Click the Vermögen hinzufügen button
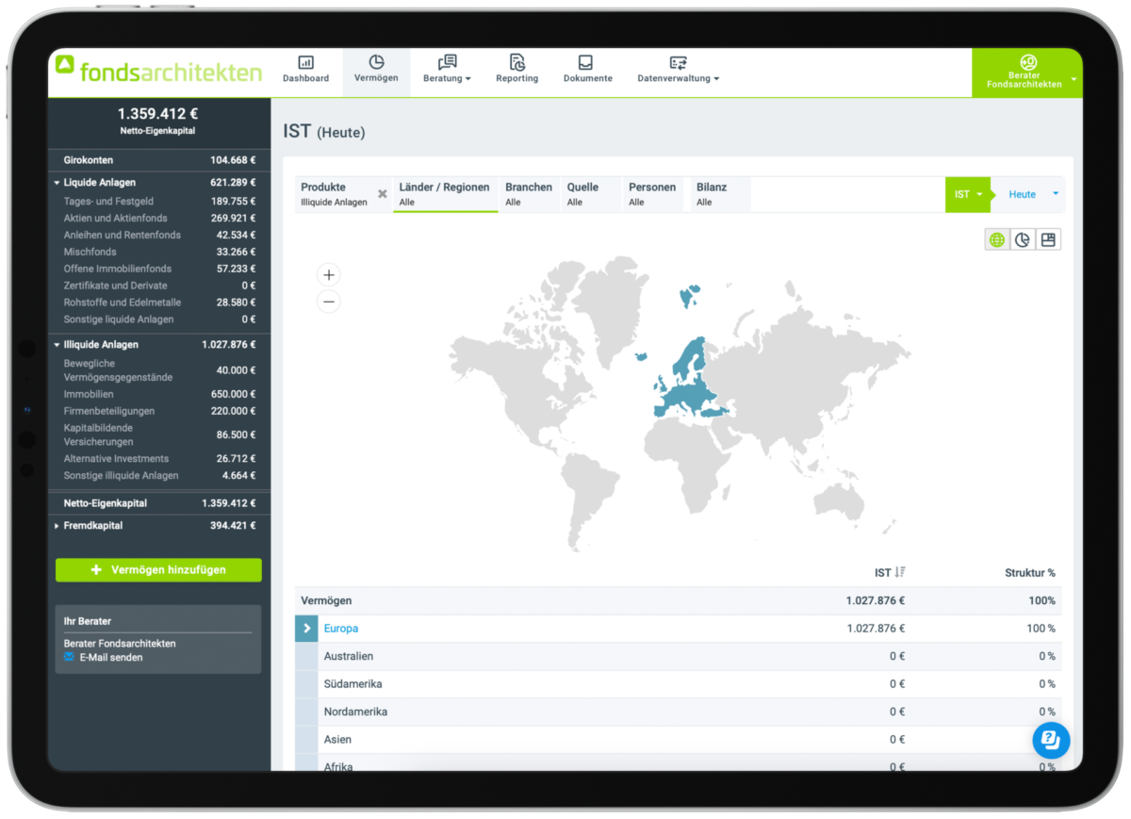This screenshot has height=819, width=1131. click(x=158, y=569)
